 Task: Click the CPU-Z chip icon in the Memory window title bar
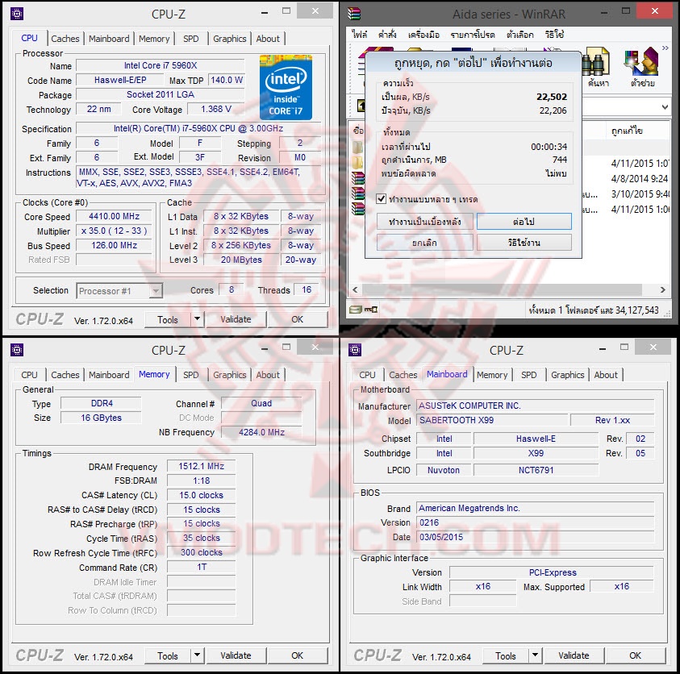pyautogui.click(x=17, y=350)
